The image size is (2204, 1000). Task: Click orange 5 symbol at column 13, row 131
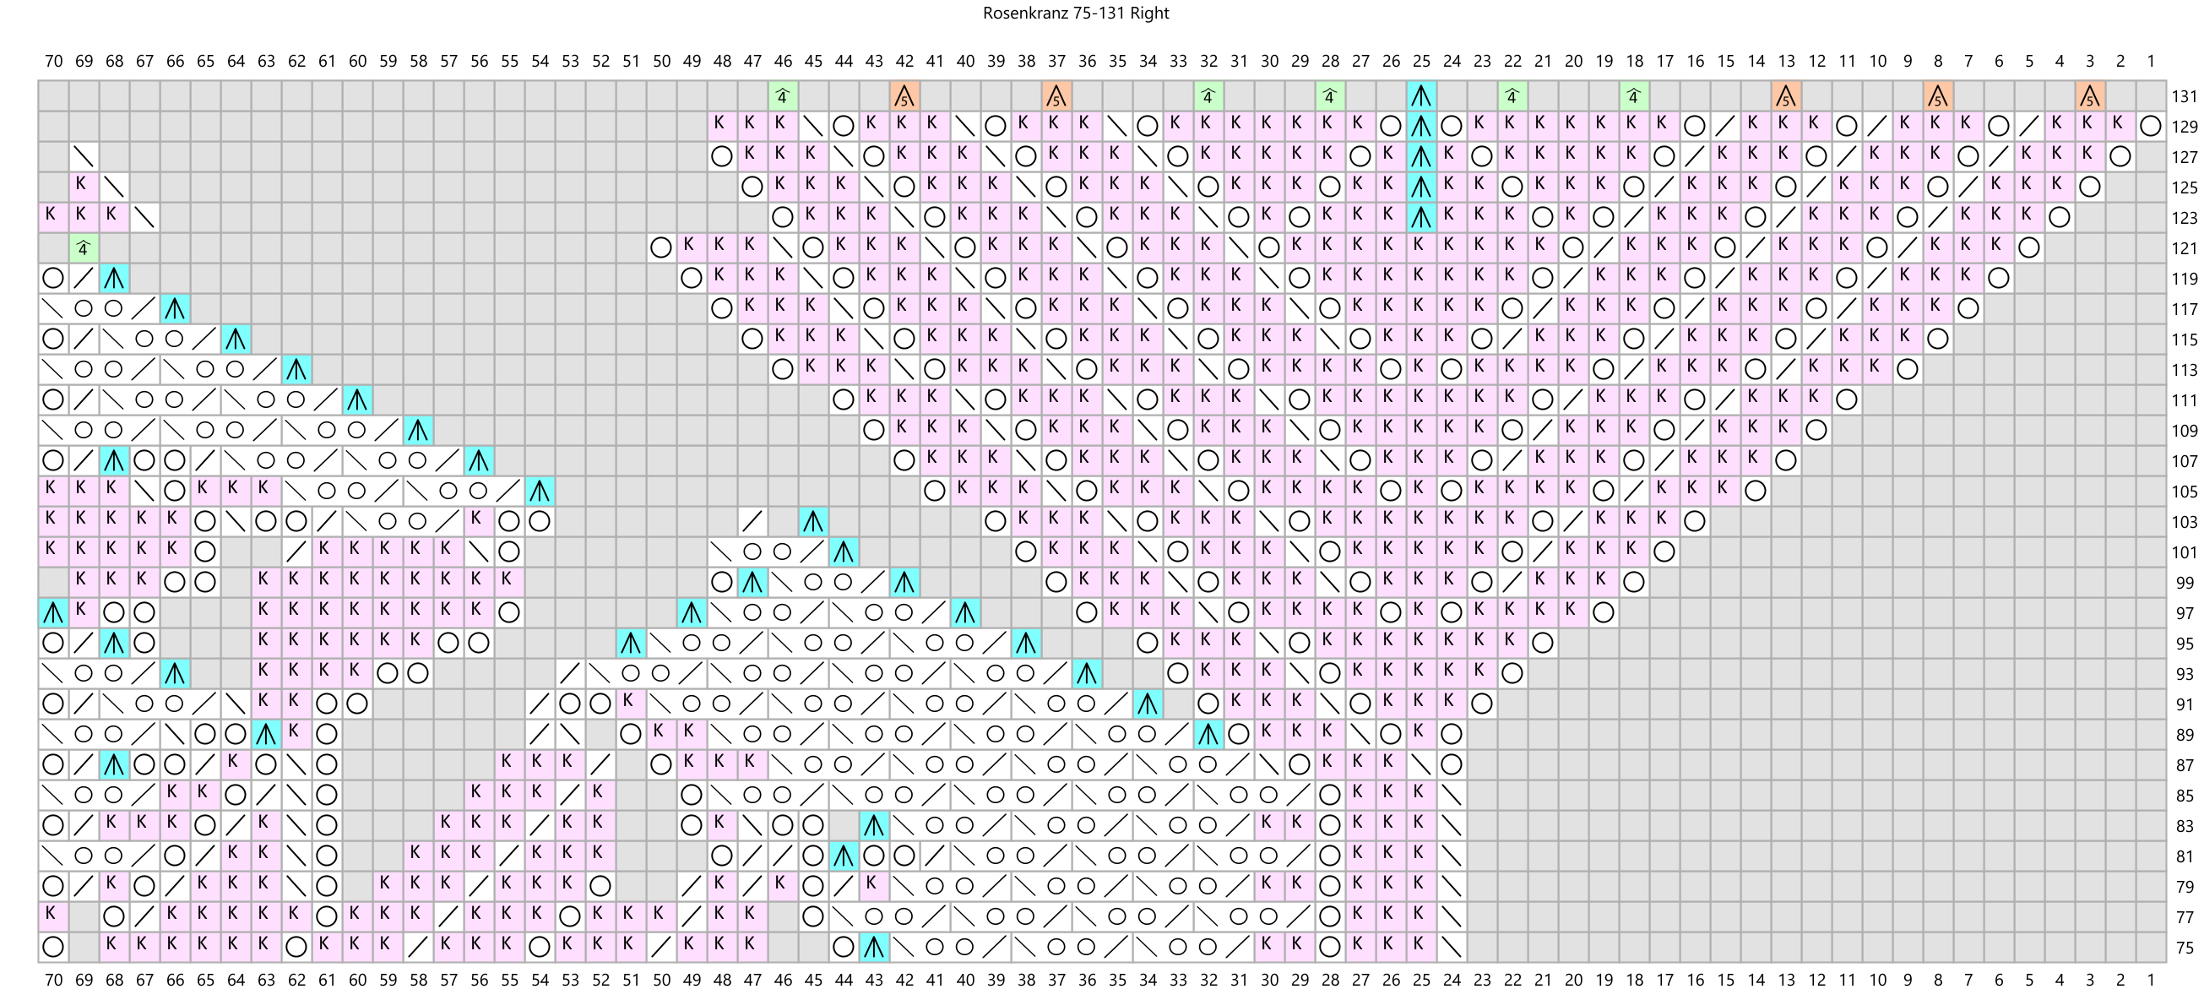(1786, 95)
